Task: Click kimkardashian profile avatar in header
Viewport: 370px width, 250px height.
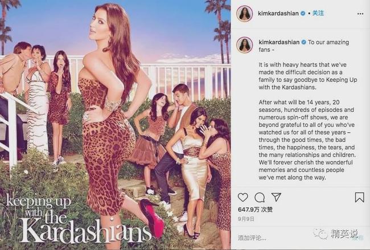Action: (x=244, y=14)
